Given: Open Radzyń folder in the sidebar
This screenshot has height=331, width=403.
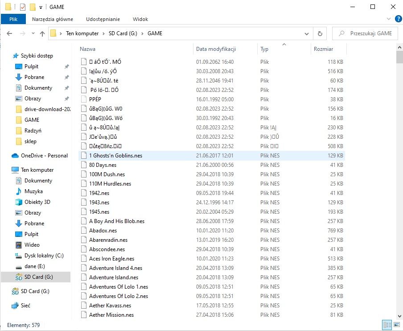Looking at the screenshot, I should (x=33, y=131).
